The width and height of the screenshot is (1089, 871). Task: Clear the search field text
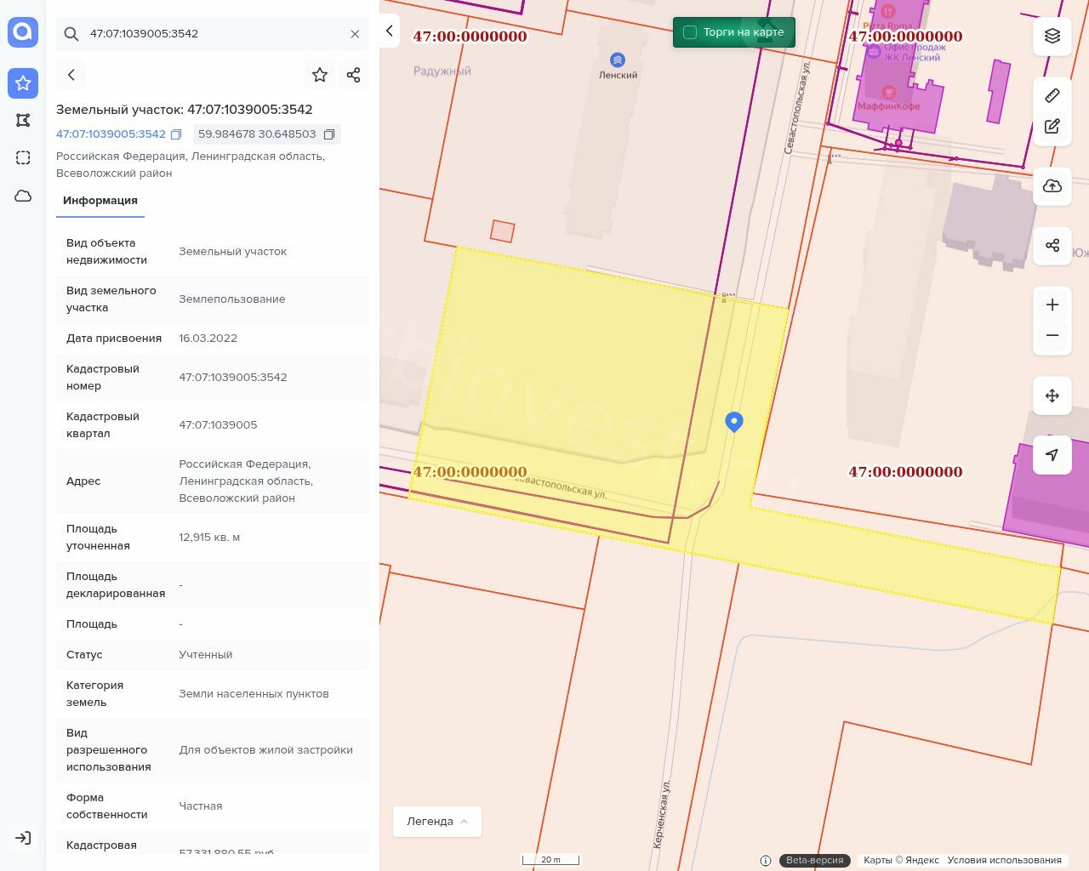click(355, 34)
